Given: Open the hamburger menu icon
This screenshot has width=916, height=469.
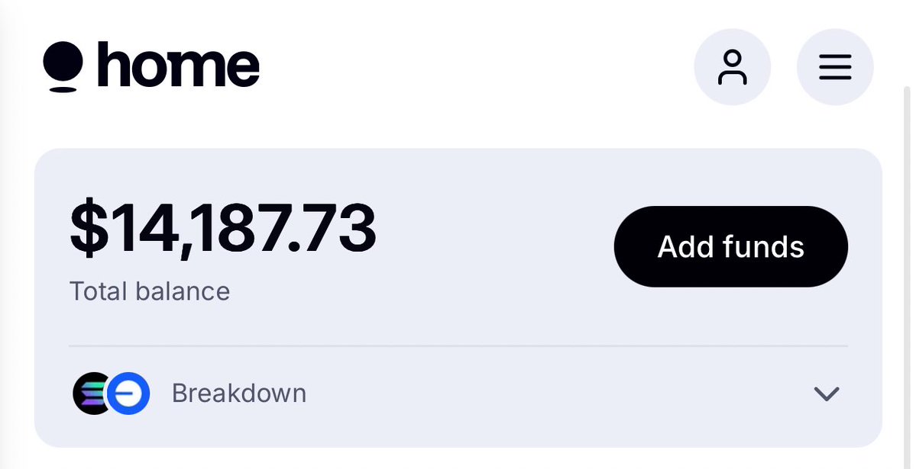Looking at the screenshot, I should coord(835,69).
